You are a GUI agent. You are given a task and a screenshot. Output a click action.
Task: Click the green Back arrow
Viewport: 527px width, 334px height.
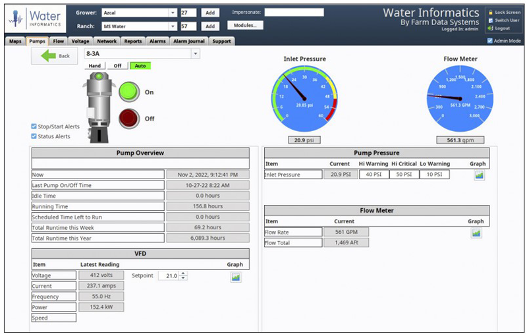(55, 56)
